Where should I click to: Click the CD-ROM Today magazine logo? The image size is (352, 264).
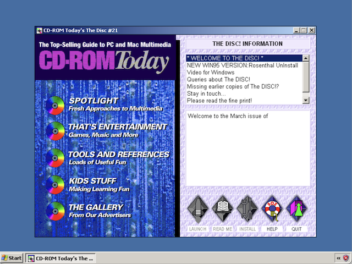pos(104,61)
